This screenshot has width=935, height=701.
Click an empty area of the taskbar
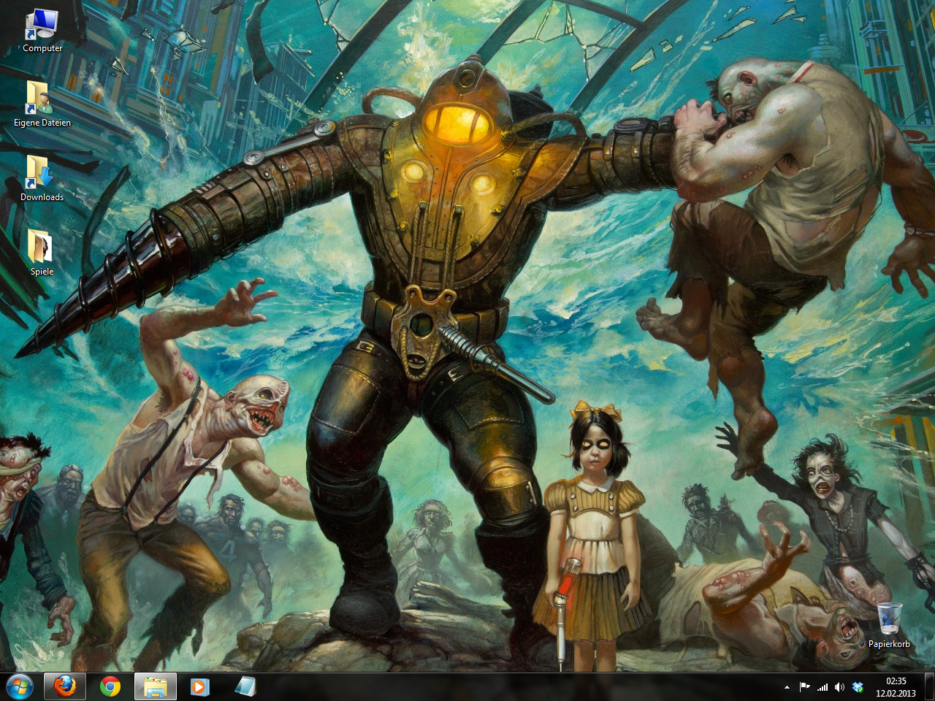point(511,687)
